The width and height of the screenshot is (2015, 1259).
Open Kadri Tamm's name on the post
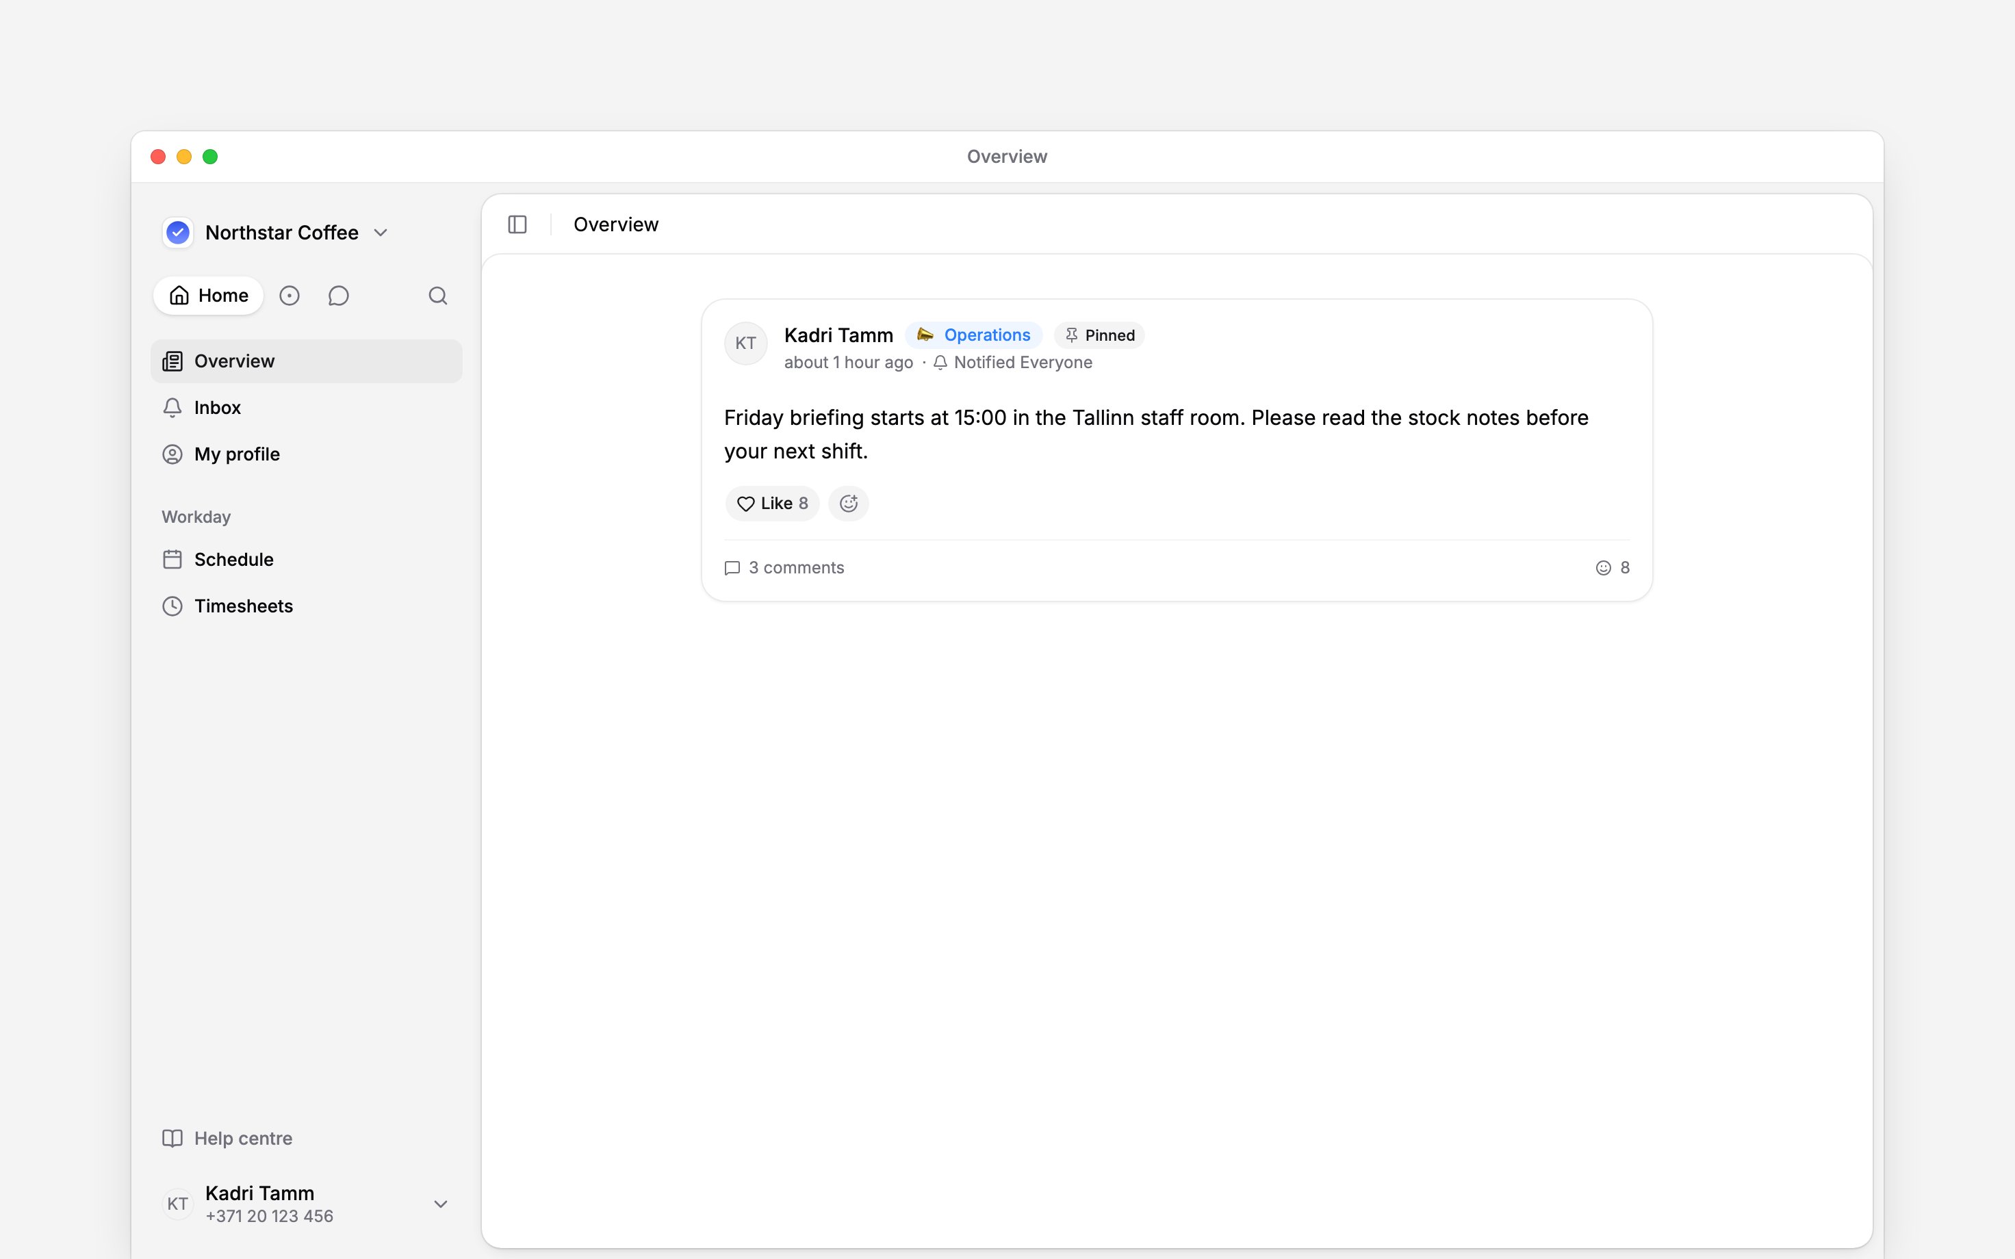pos(838,335)
